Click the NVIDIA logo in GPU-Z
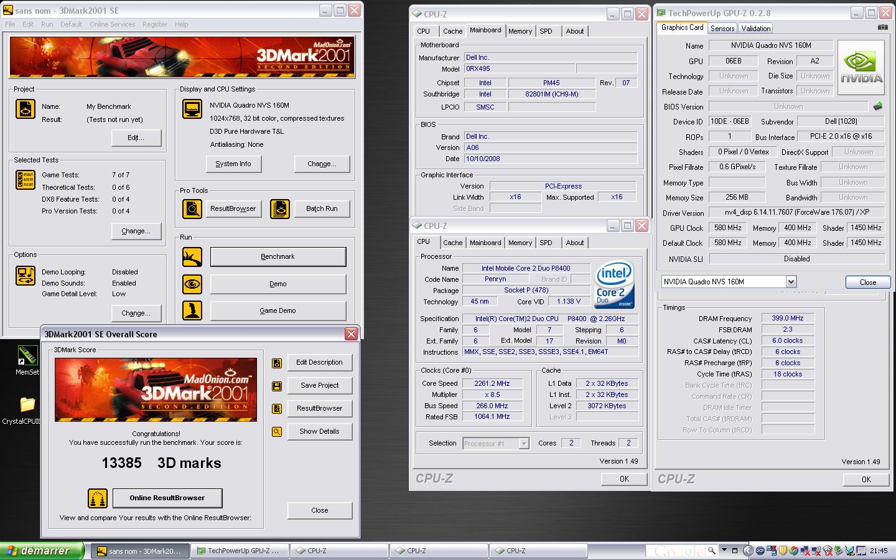896x560 pixels. [861, 68]
